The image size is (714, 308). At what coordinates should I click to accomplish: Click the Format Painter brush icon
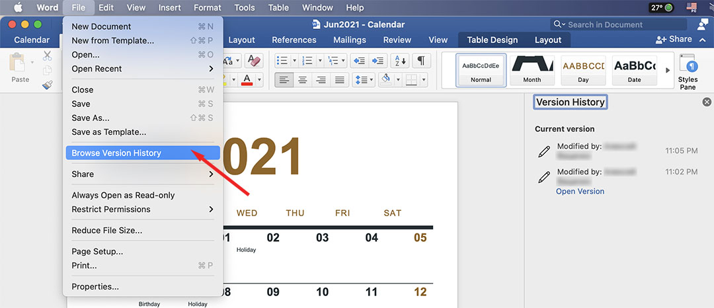click(48, 85)
